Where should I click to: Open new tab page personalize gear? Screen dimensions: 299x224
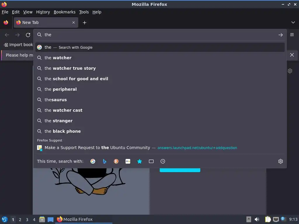tap(290, 71)
